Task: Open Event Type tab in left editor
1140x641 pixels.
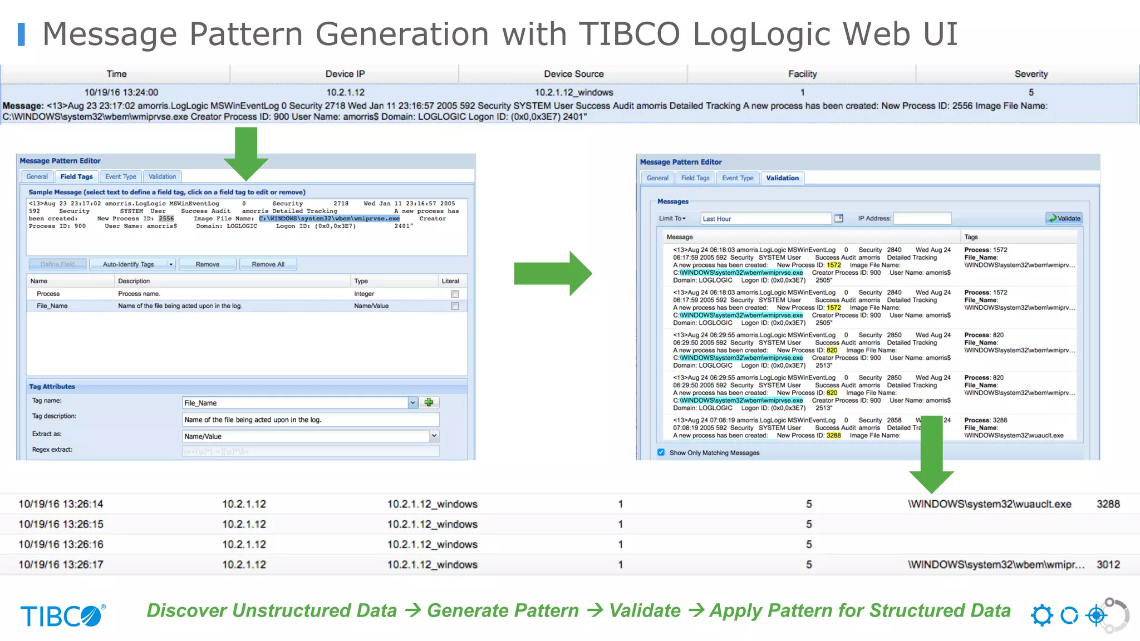Action: [121, 177]
